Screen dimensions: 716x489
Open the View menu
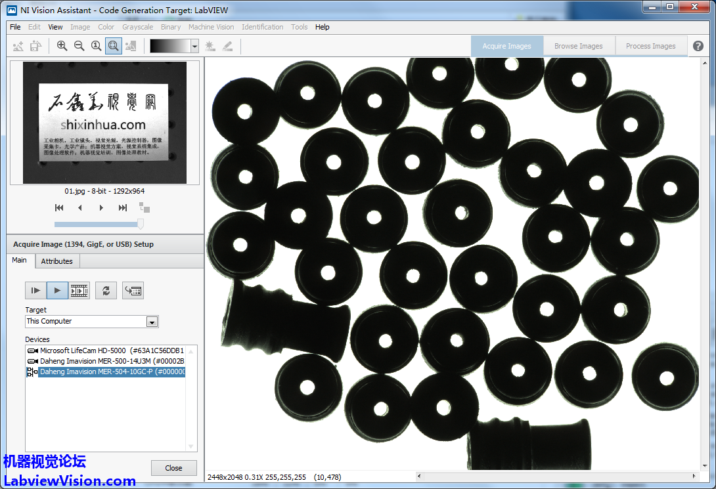click(x=56, y=27)
